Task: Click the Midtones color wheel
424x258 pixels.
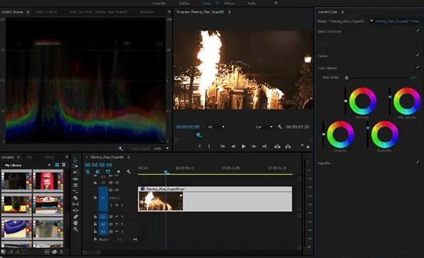Action: point(362,101)
